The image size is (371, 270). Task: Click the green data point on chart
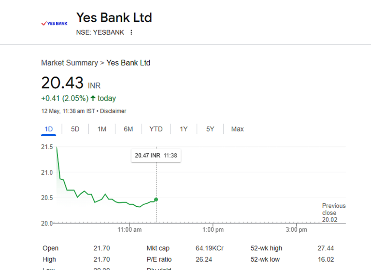click(x=156, y=199)
